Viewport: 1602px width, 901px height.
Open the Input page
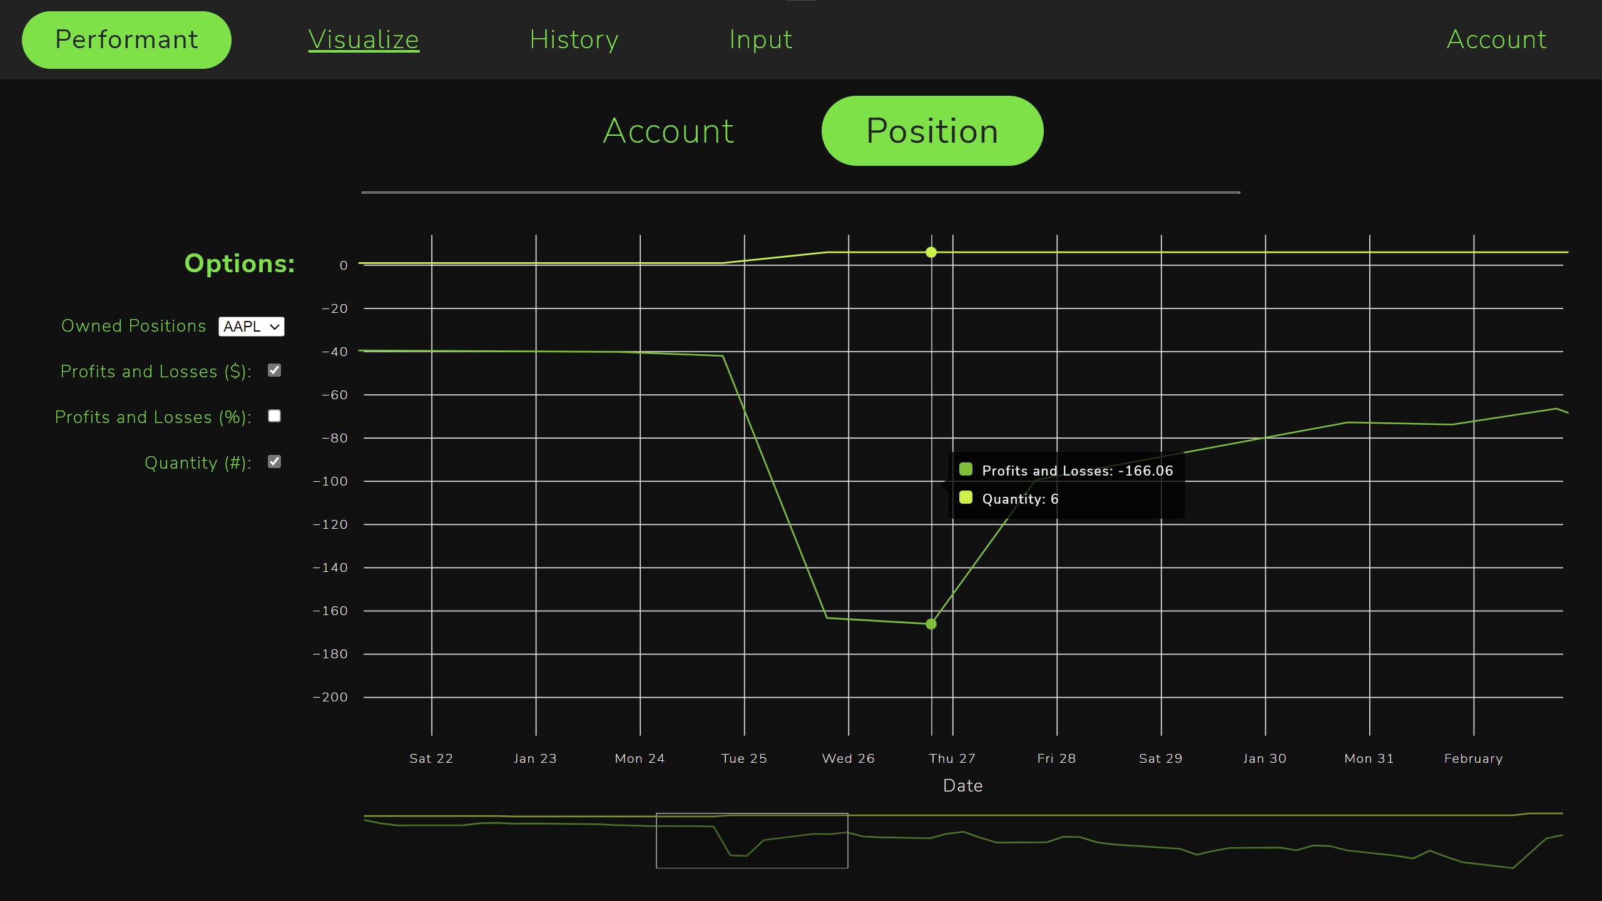(760, 40)
